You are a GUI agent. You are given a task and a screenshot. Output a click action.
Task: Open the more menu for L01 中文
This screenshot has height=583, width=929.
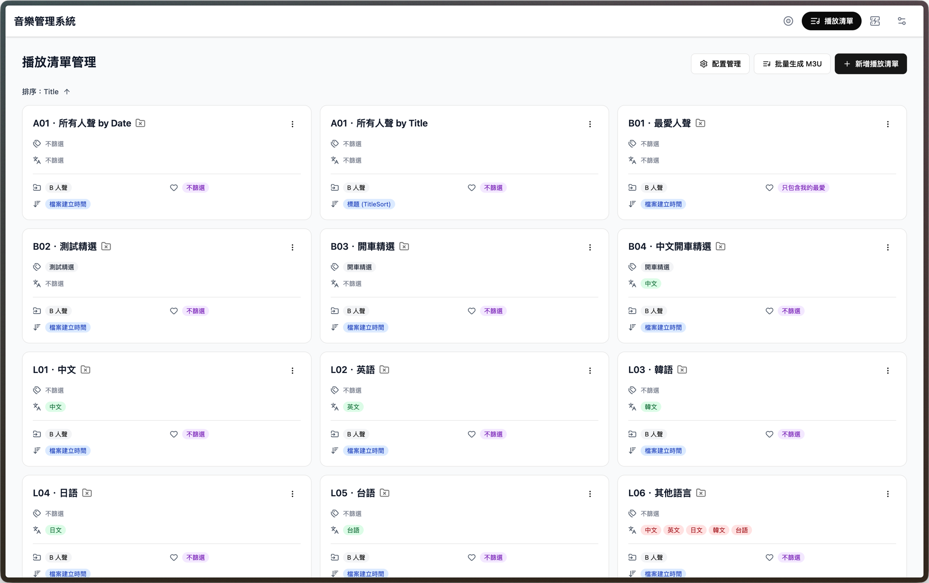point(292,370)
